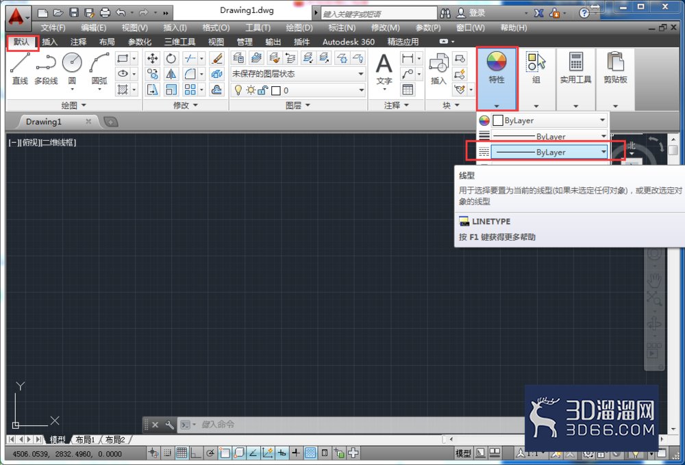The height and width of the screenshot is (465, 685).
Task: Click the Erase tool icon
Action: point(216,58)
